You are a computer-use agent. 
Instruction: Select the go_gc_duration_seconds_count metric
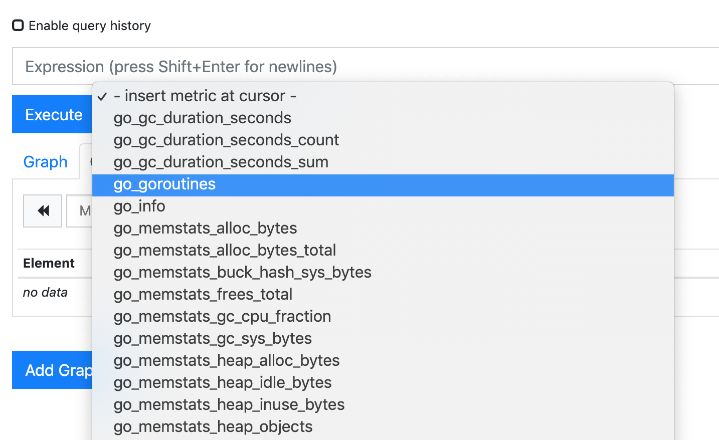coord(226,140)
